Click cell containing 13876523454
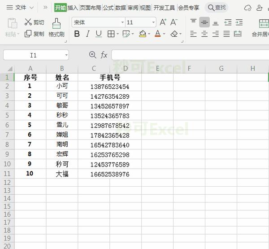Viewport: 269px width, 249px height. point(110,87)
